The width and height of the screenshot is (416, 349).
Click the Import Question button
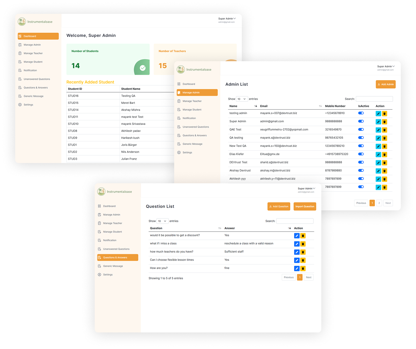pyautogui.click(x=305, y=206)
